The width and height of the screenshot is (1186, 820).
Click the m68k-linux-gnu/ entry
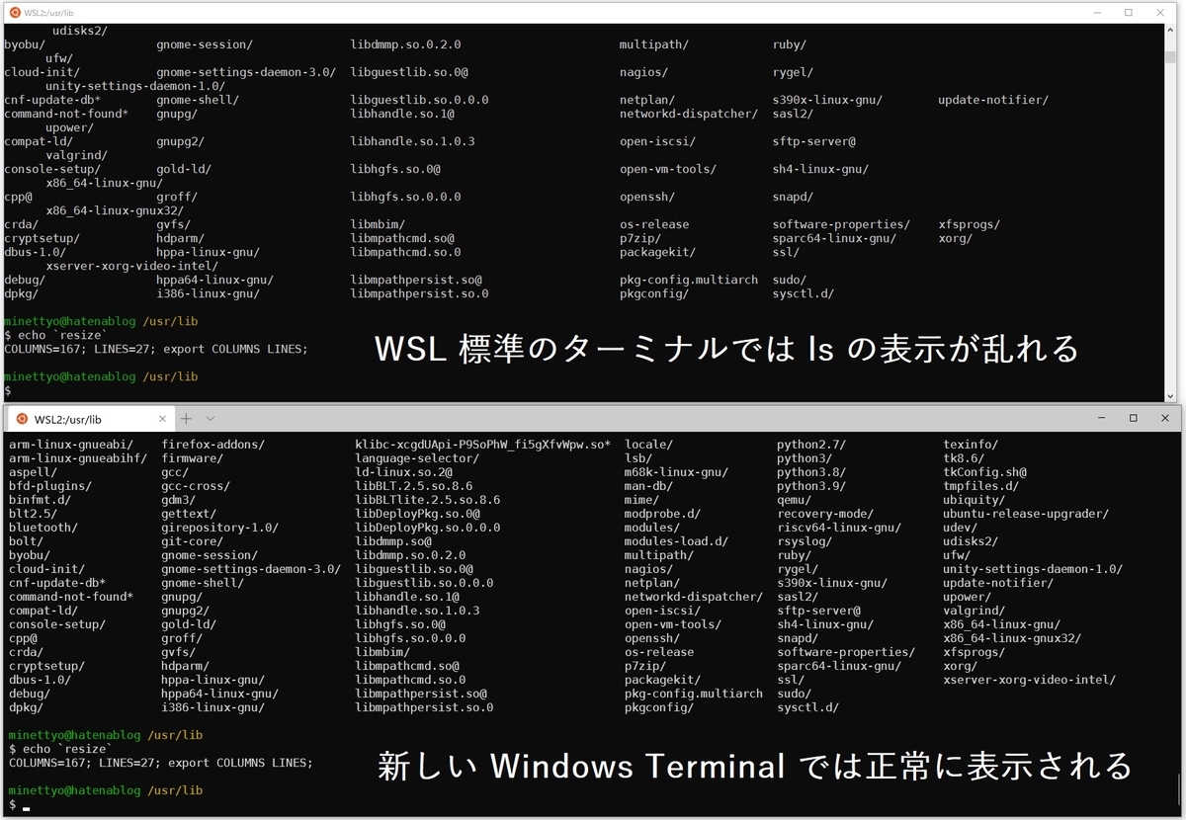(676, 472)
